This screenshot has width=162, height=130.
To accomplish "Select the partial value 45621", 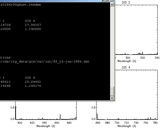I will (x=6, y=82).
